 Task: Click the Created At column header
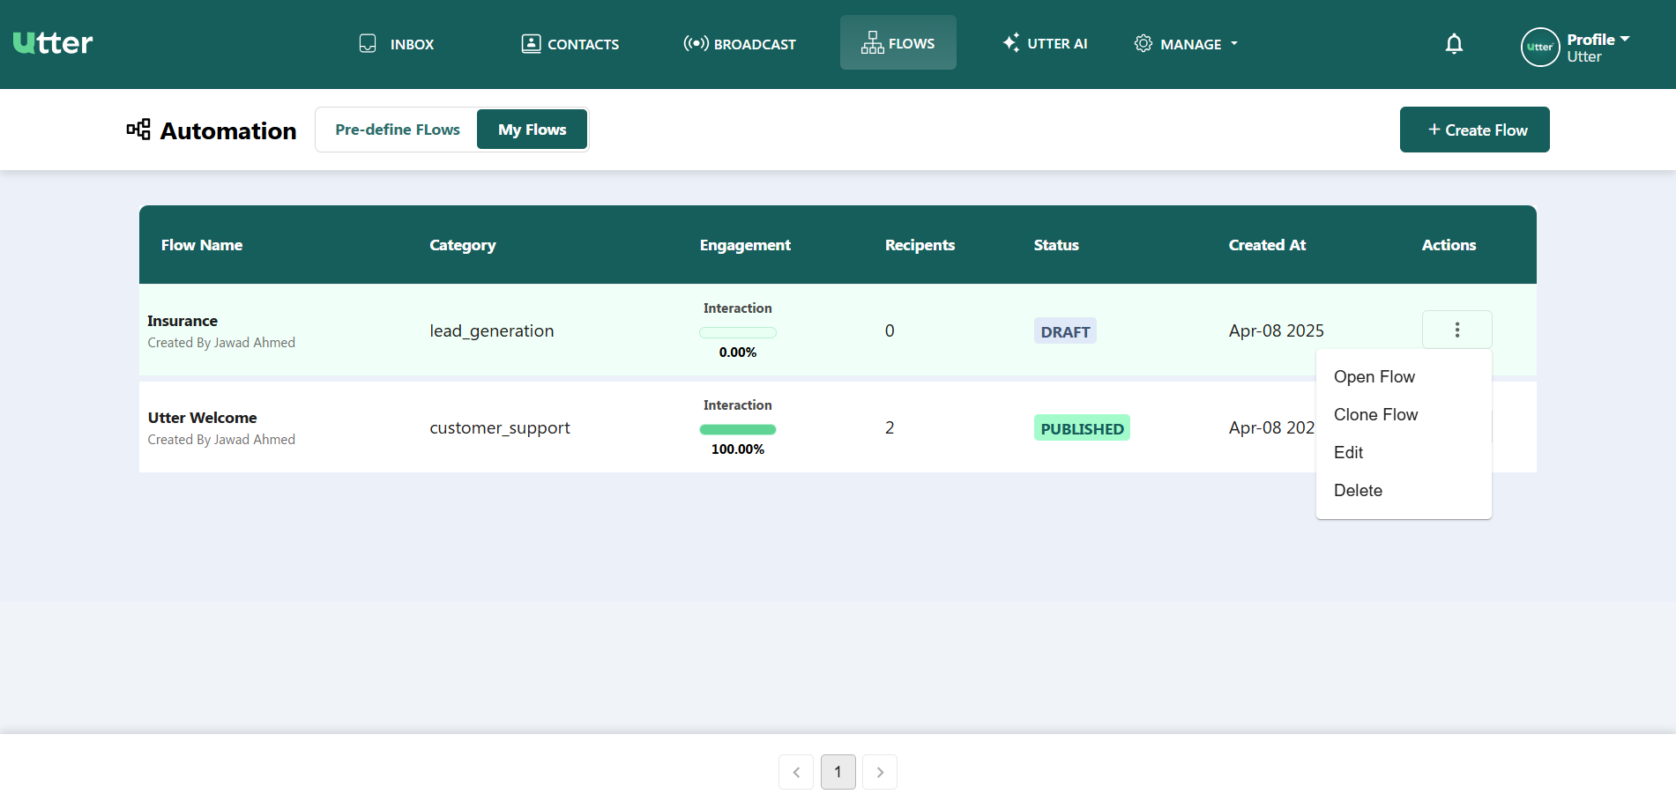point(1266,245)
